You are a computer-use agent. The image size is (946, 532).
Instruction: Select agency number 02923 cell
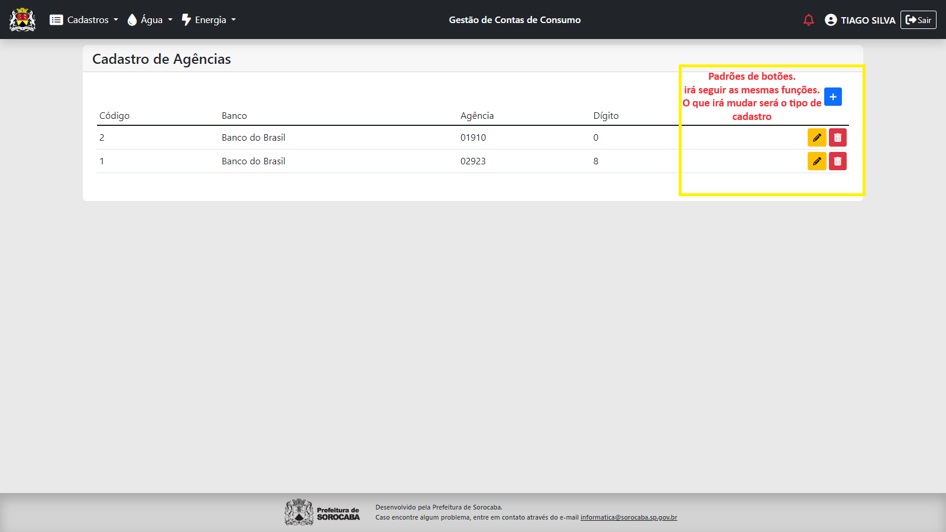[x=473, y=161]
